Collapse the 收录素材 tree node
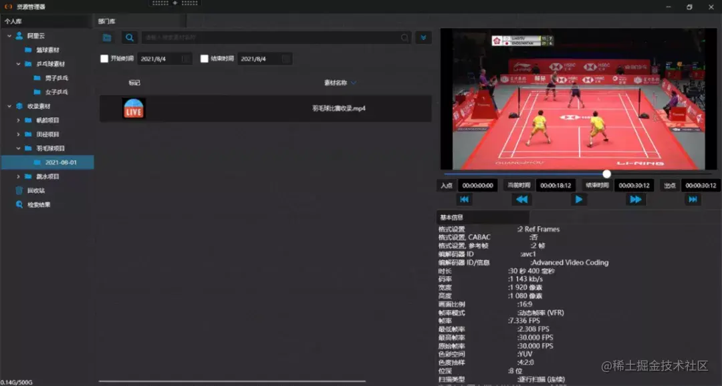 9,106
